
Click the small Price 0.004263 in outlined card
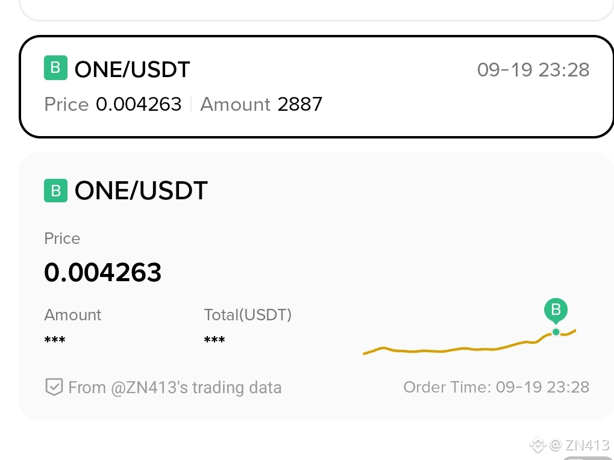(113, 104)
